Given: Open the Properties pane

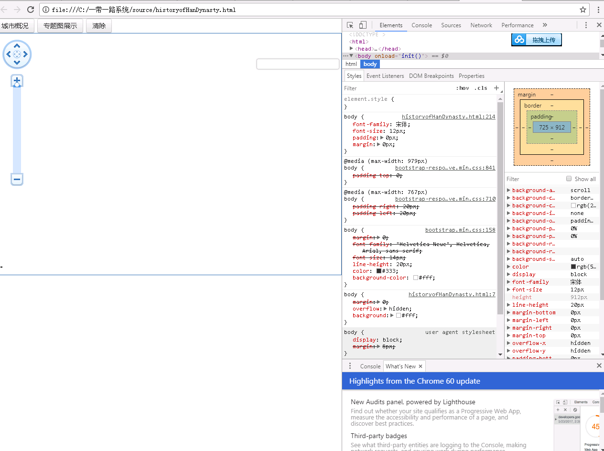Looking at the screenshot, I should 472,76.
